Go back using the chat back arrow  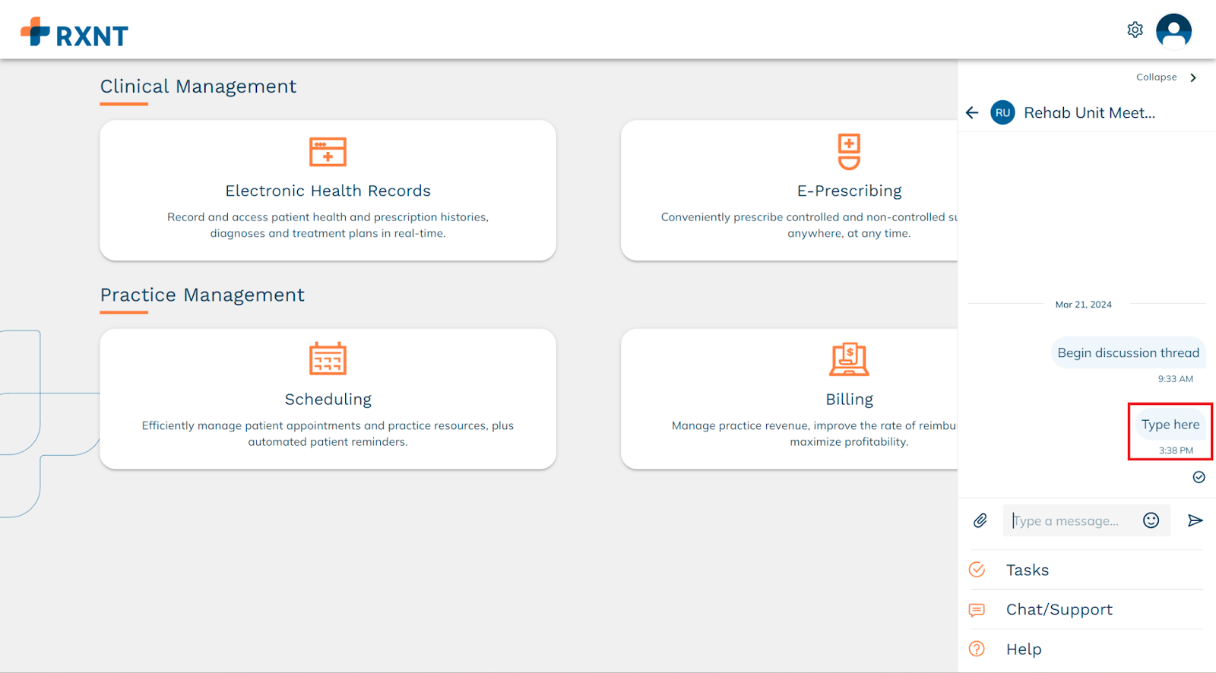(x=972, y=112)
